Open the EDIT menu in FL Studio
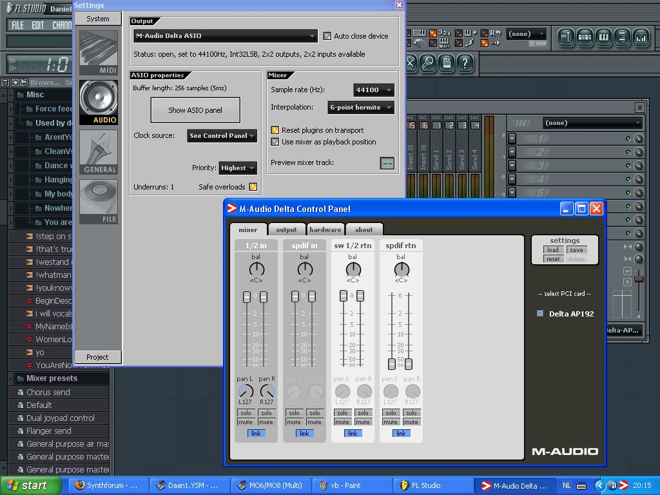This screenshot has width=660, height=495. pos(38,25)
